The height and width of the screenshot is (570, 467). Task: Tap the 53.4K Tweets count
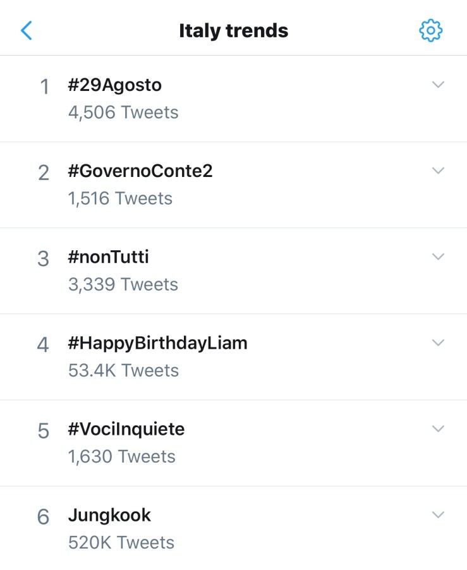point(123,370)
